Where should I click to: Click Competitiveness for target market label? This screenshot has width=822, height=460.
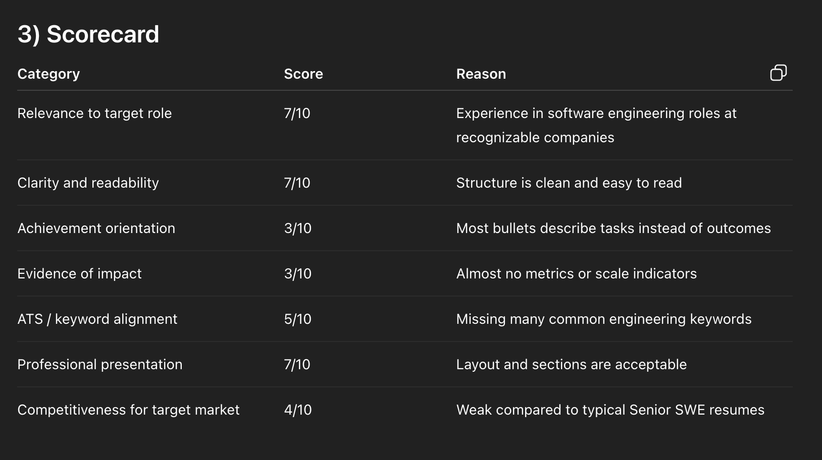tap(128, 410)
